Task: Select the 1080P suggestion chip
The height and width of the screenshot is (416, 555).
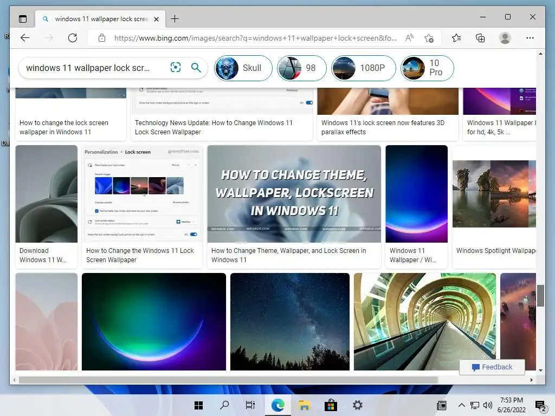Action: click(x=364, y=68)
